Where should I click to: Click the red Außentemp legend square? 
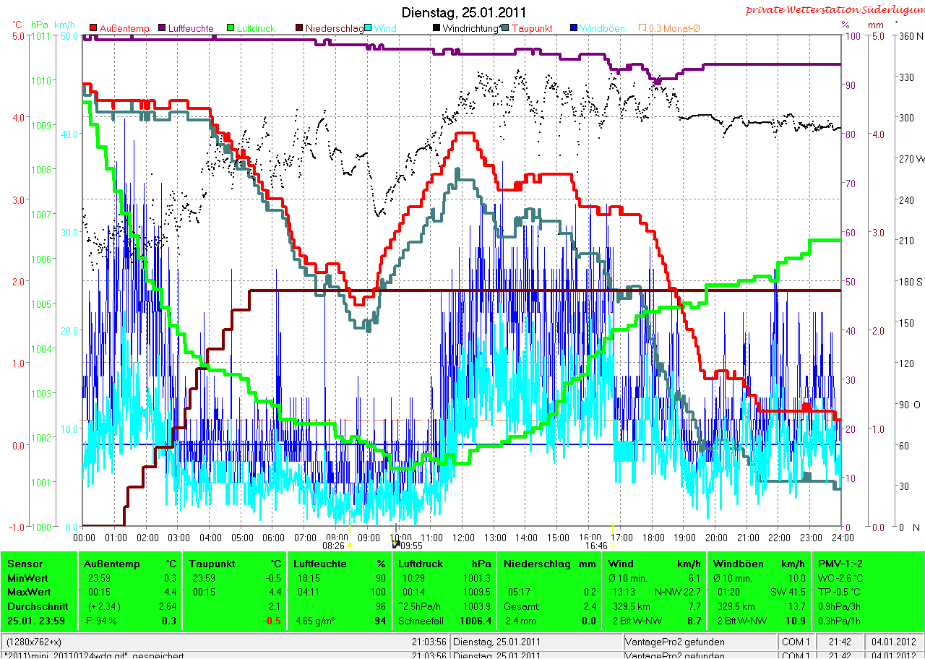click(x=93, y=28)
